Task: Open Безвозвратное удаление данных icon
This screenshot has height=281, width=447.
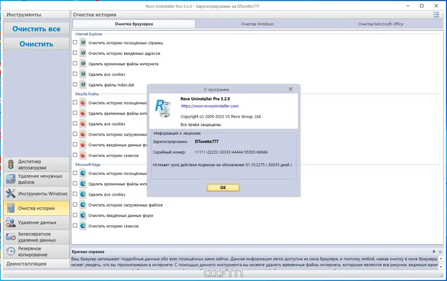Action: (x=11, y=237)
